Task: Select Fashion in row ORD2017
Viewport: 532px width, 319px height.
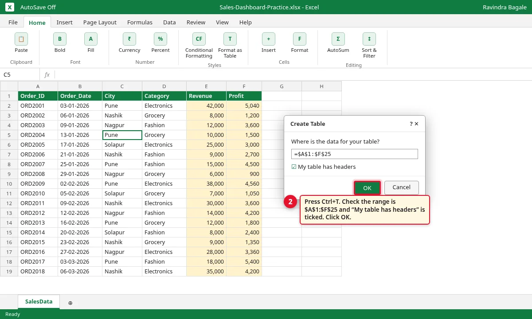Action: coord(164,261)
